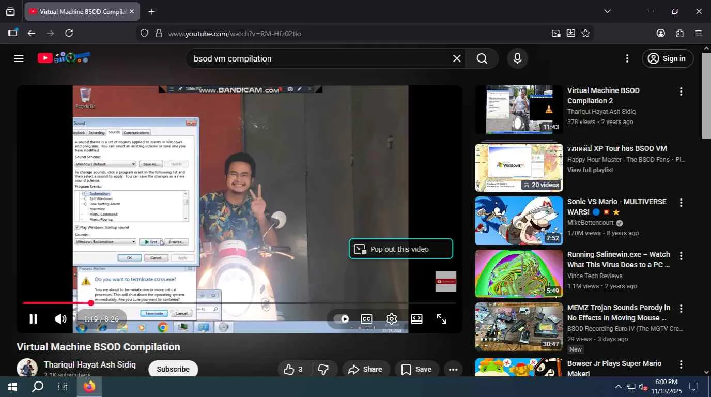Open options menu for 'Virtual Machine BSOD Compilation 2'
Screen dimensions: 711x397
click(x=681, y=91)
